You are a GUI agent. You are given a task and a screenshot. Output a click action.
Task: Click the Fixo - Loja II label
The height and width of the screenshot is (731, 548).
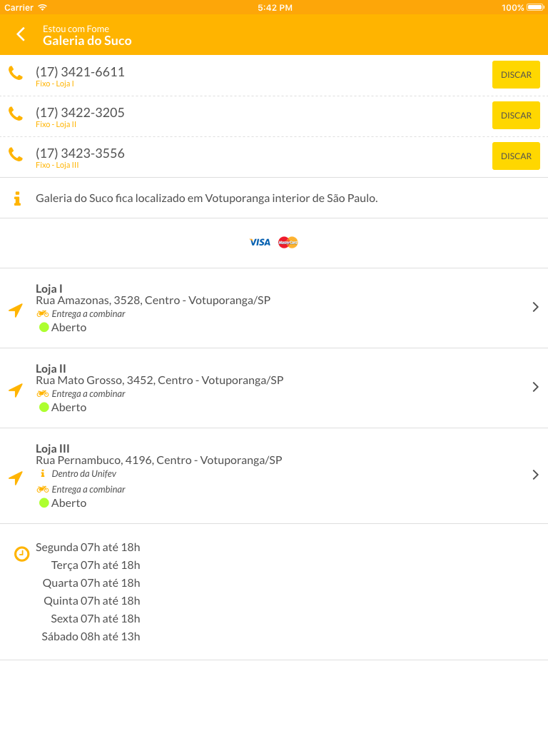pos(56,124)
